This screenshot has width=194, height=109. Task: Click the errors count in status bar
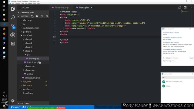[25, 107]
